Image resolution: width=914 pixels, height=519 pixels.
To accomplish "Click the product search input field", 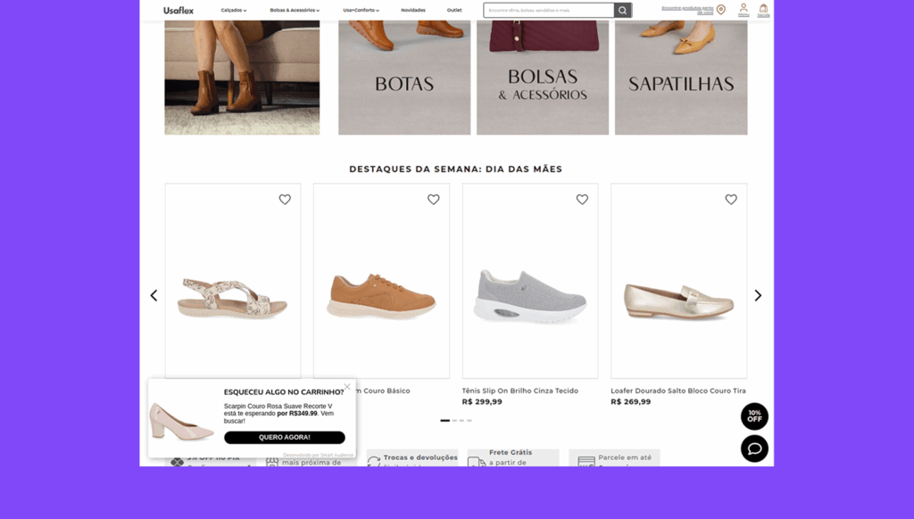I will [x=549, y=11].
